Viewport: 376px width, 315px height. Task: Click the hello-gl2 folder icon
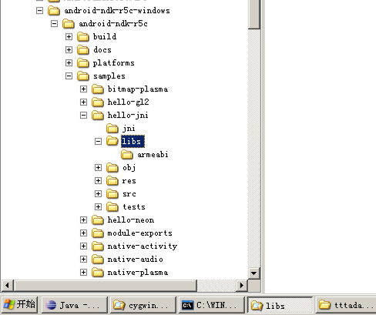coord(98,102)
